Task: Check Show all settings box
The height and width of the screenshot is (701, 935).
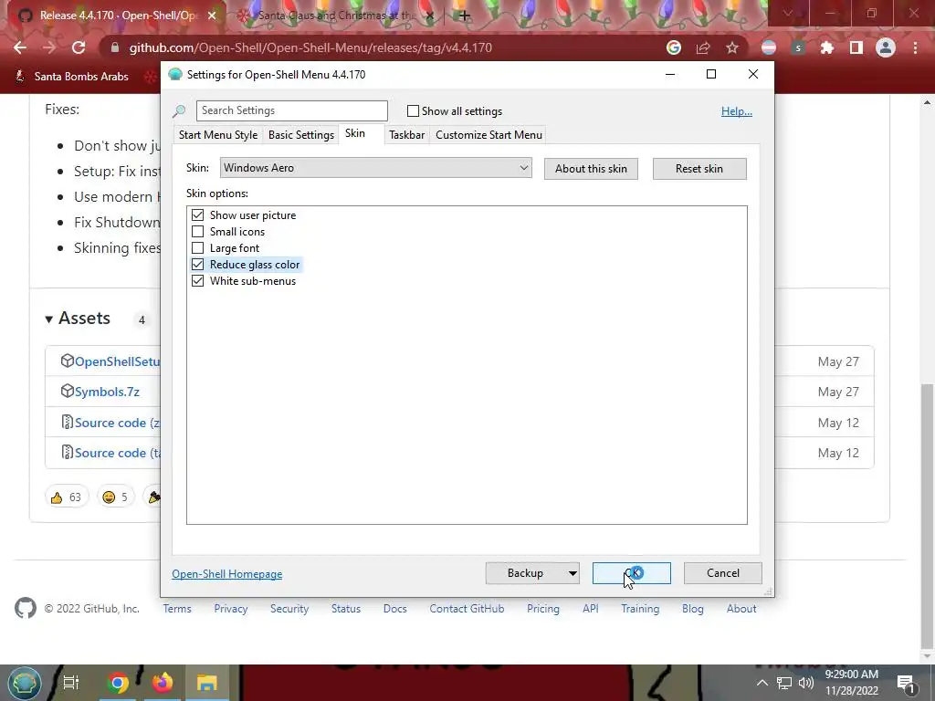Action: pyautogui.click(x=413, y=110)
